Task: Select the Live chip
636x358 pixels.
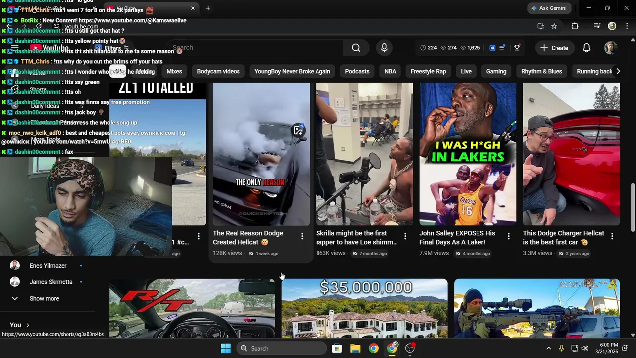Action: (466, 71)
